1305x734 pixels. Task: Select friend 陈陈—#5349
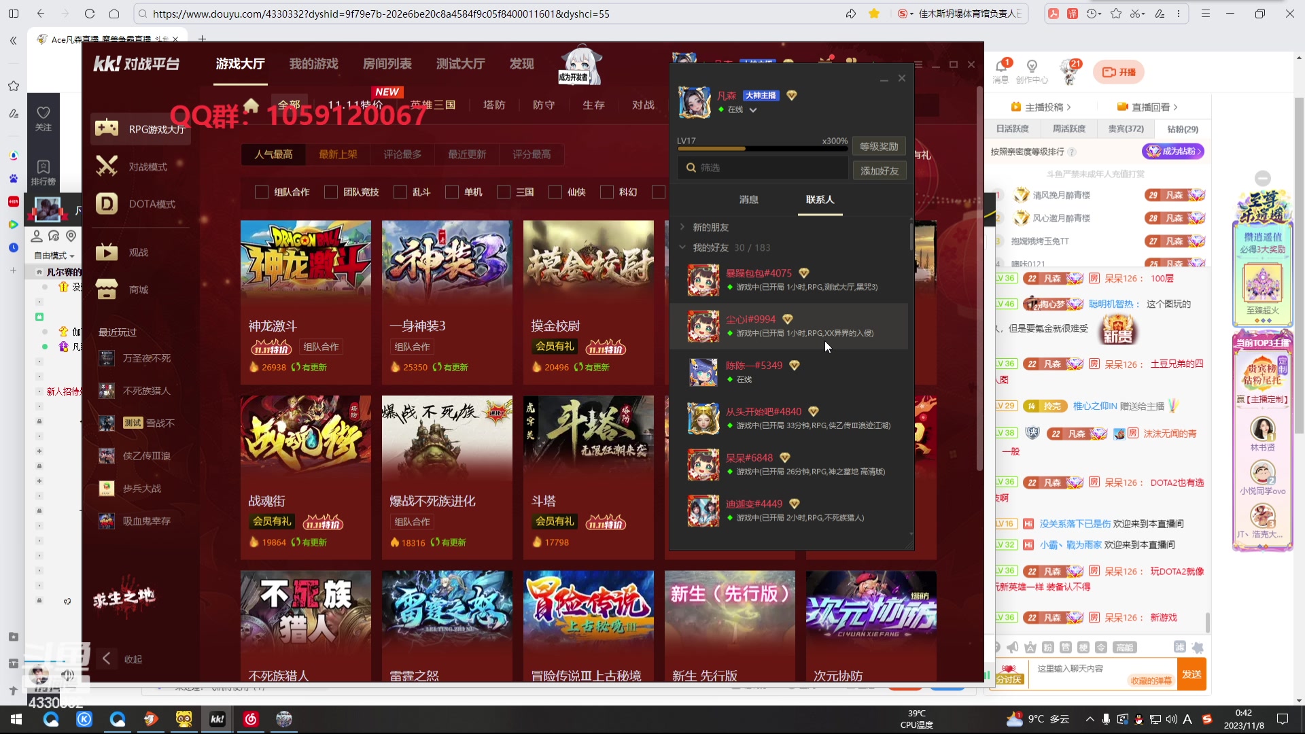(789, 372)
